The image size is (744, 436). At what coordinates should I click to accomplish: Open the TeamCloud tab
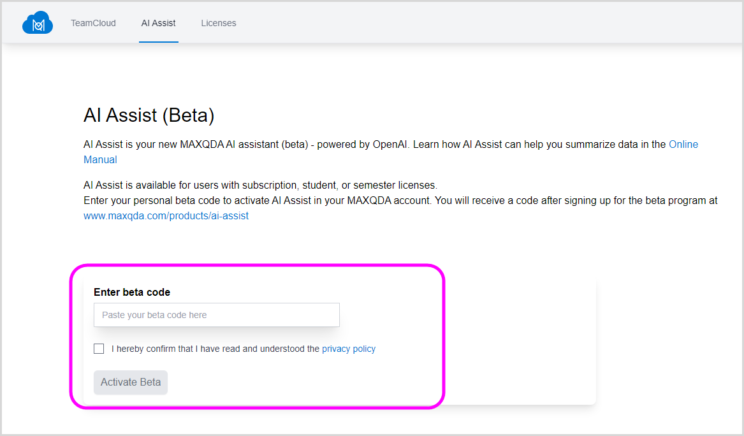click(x=93, y=23)
